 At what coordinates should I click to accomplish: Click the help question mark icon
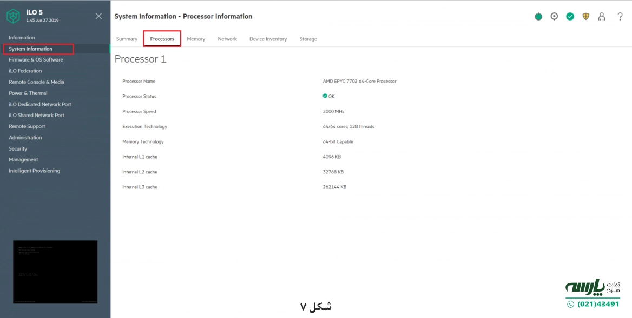click(x=620, y=16)
